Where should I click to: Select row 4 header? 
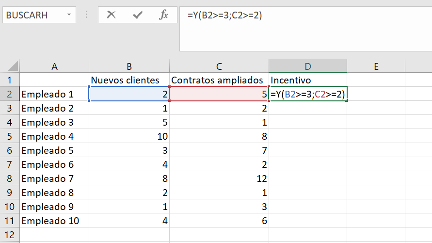click(10, 122)
